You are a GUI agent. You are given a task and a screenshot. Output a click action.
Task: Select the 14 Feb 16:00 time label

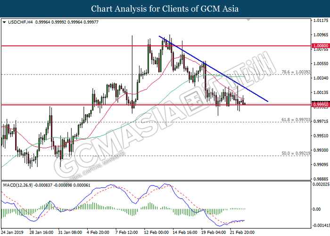(185, 232)
